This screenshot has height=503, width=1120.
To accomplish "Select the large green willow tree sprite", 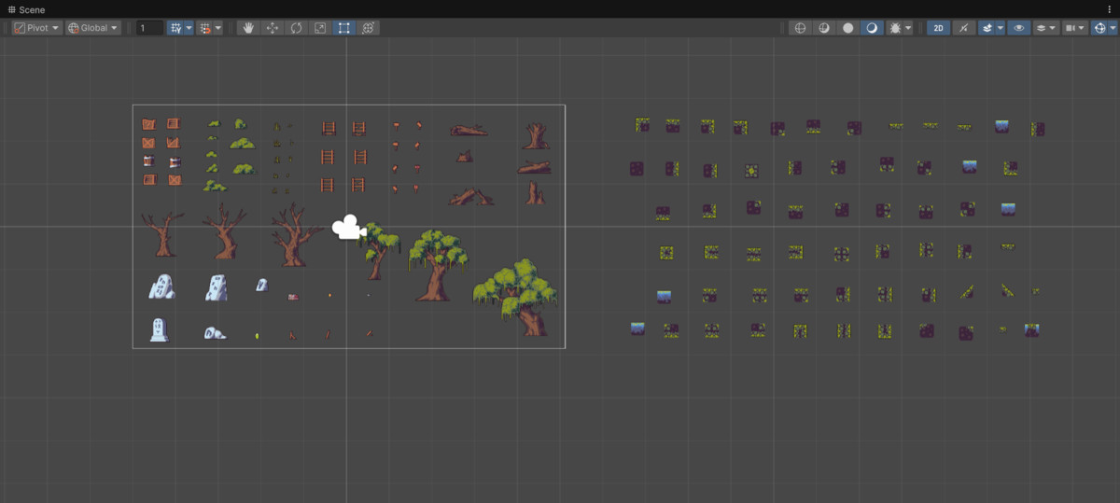I will 516,298.
